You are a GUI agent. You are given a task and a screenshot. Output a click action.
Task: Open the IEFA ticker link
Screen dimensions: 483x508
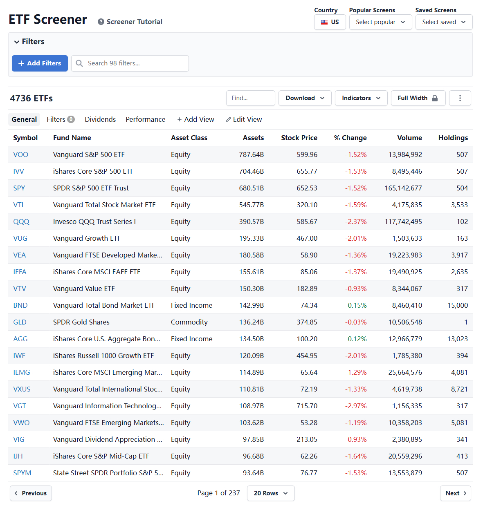click(20, 272)
